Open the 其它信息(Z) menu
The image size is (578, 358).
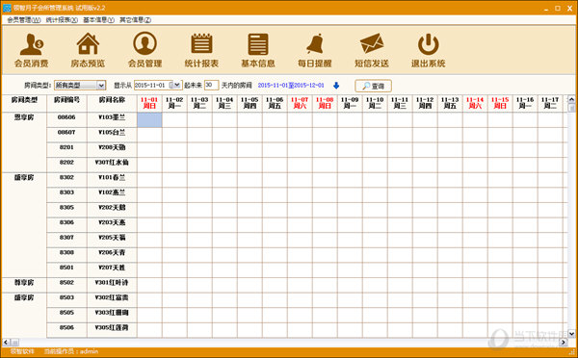click(135, 20)
